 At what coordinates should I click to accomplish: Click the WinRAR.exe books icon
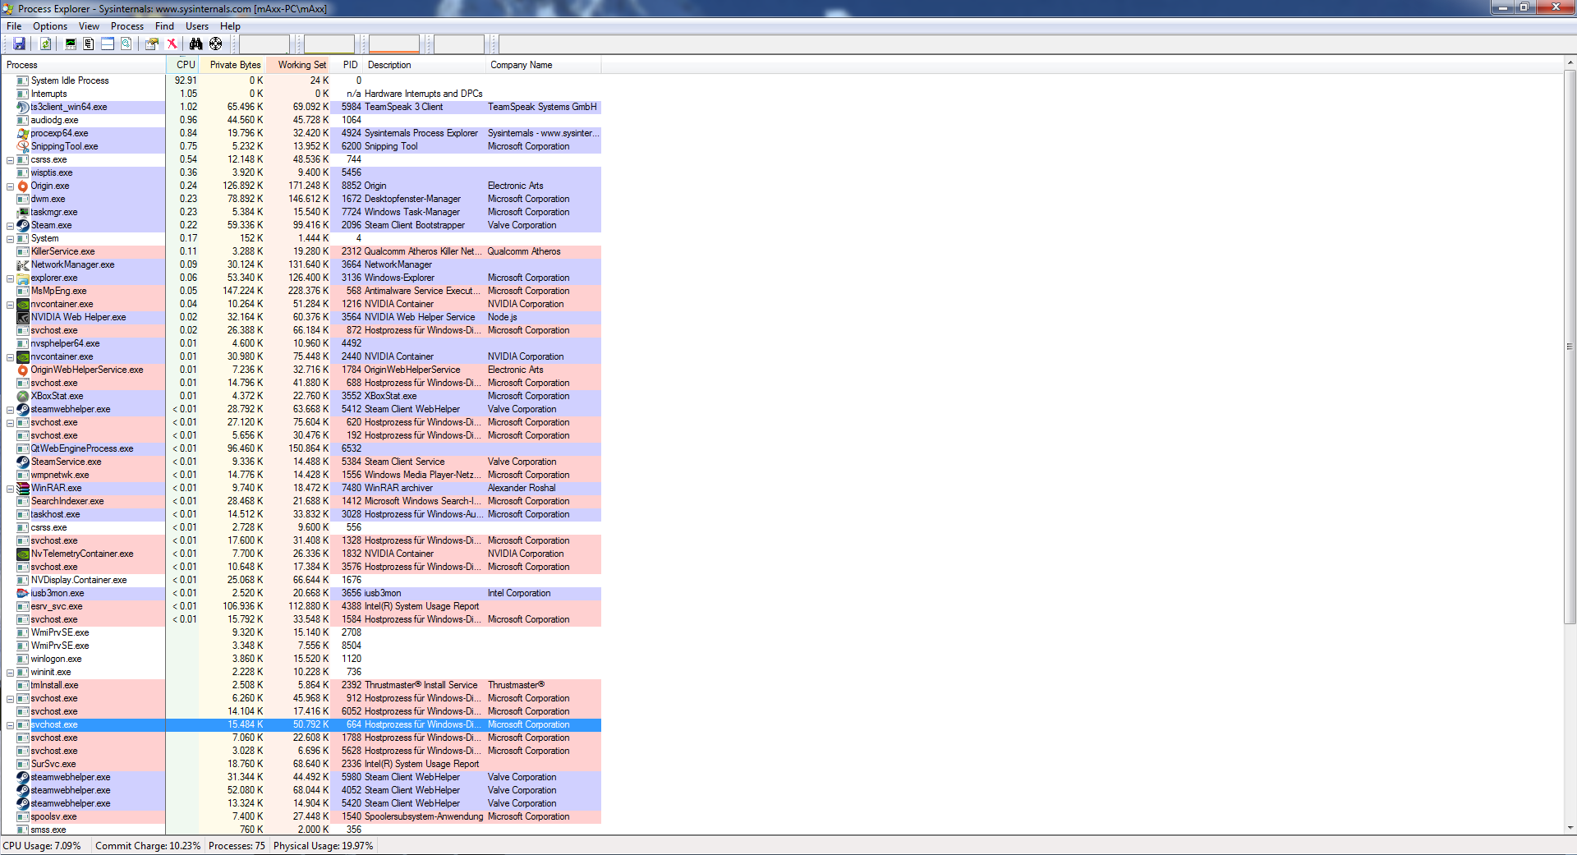point(23,488)
